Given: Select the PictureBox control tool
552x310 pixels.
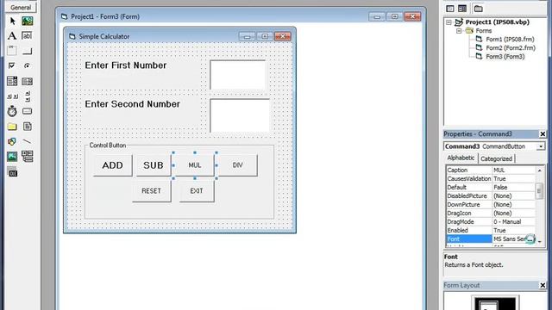Looking at the screenshot, I should pyautogui.click(x=27, y=21).
